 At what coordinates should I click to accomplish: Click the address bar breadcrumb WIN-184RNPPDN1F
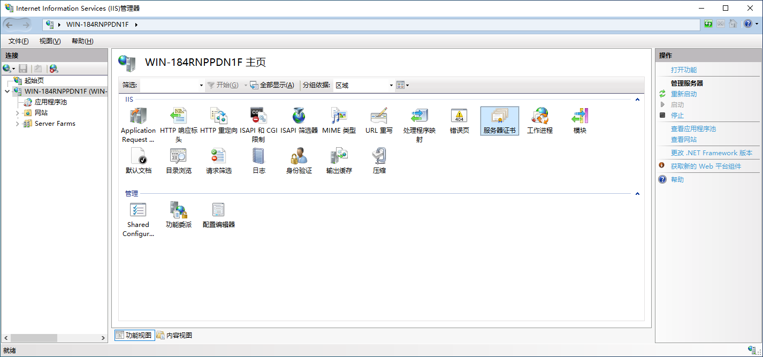[97, 25]
